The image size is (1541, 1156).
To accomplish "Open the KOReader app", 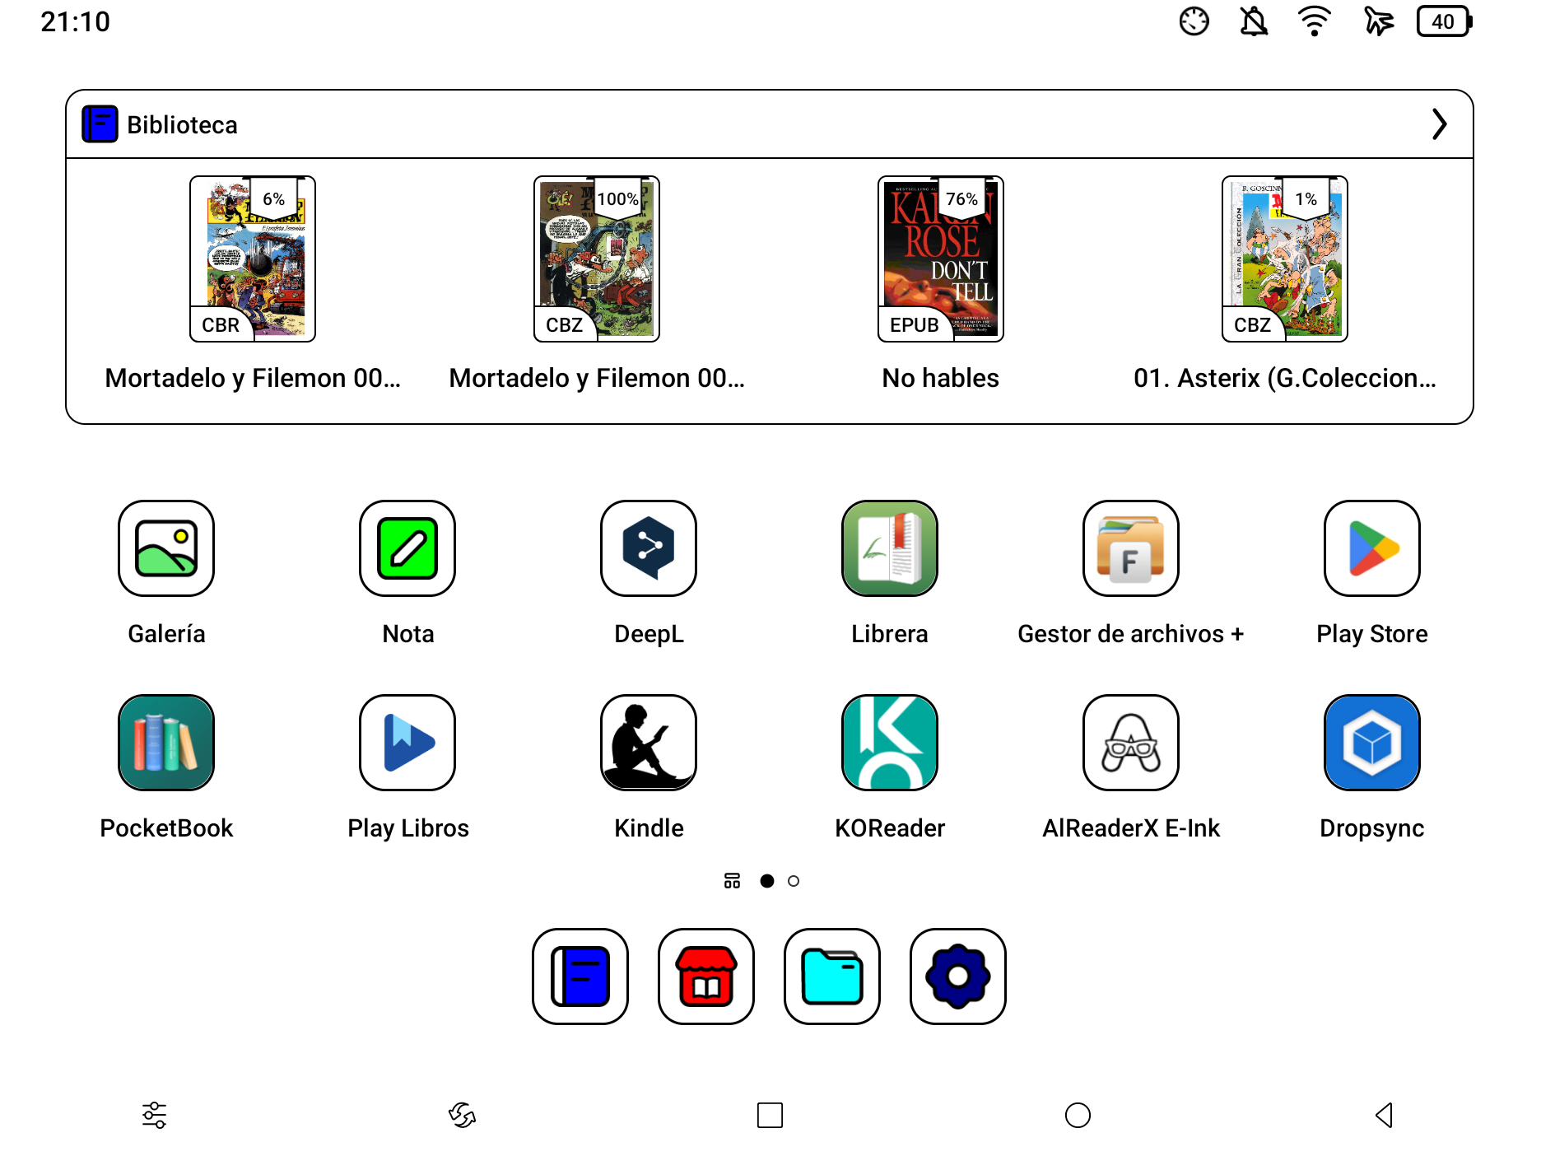I will pos(890,743).
